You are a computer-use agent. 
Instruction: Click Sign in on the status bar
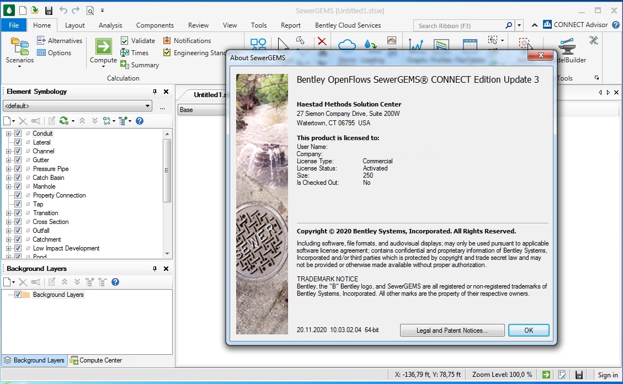coord(608,375)
